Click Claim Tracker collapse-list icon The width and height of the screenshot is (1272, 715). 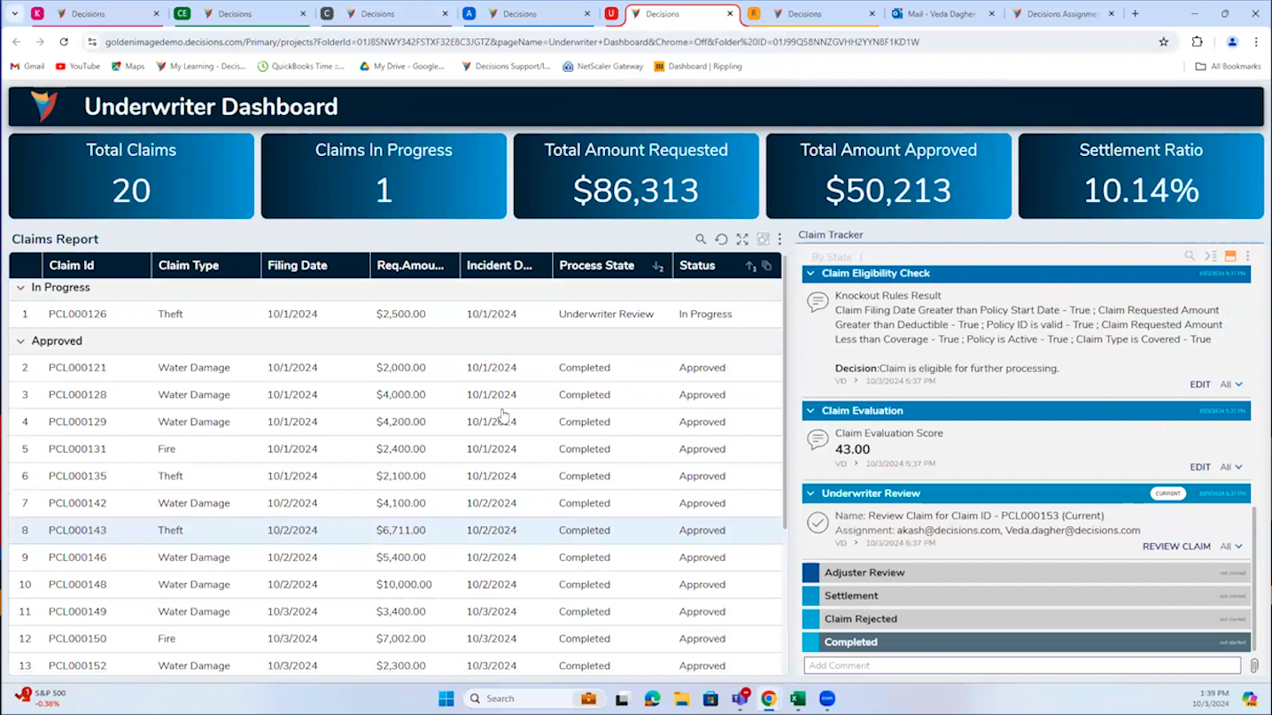[x=1211, y=256]
